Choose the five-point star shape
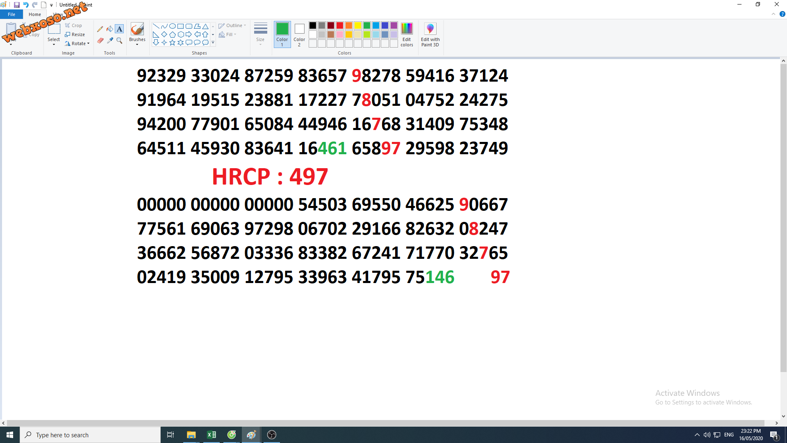787x443 pixels. [172, 43]
